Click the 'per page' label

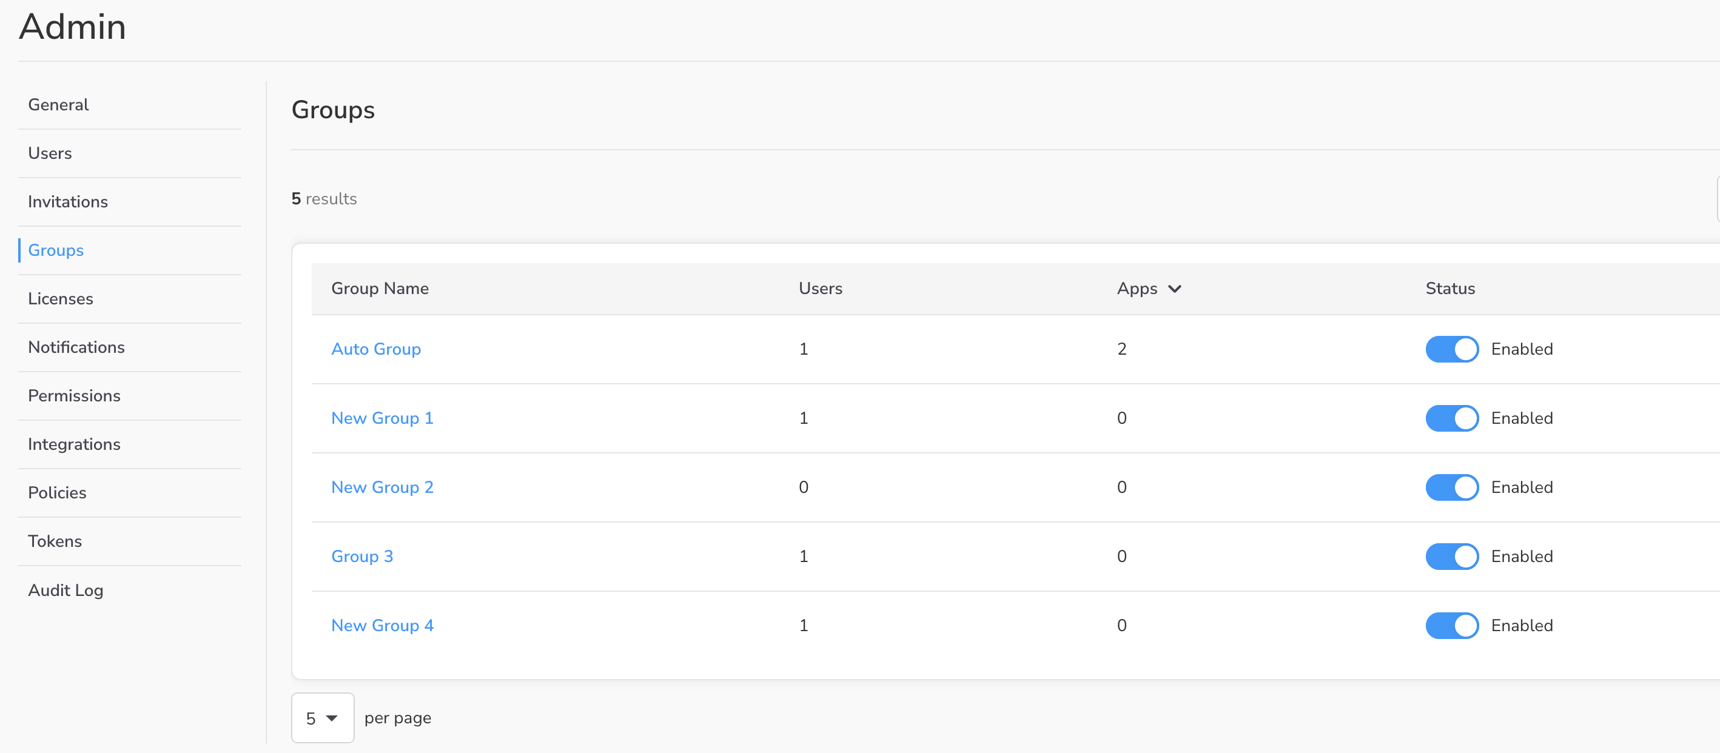(x=398, y=718)
